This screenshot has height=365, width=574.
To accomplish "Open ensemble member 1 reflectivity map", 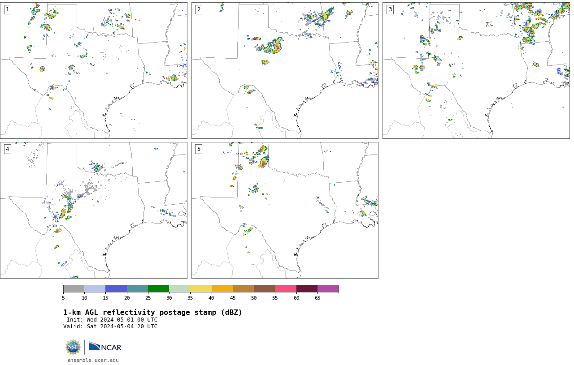I will point(93,70).
